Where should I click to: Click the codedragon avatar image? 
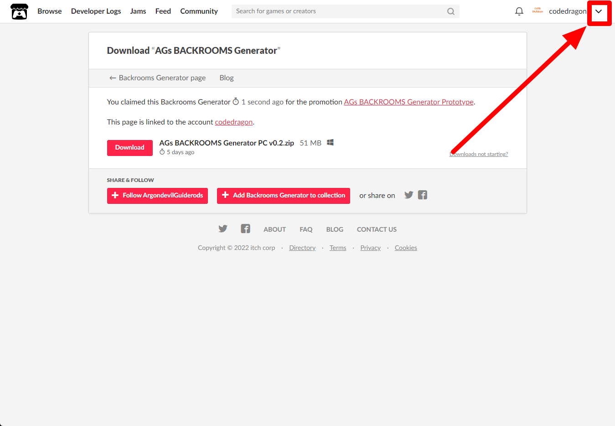click(x=537, y=11)
